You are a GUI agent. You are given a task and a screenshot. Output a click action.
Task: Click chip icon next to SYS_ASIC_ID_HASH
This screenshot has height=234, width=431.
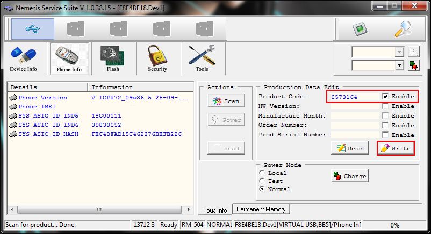click(x=13, y=134)
